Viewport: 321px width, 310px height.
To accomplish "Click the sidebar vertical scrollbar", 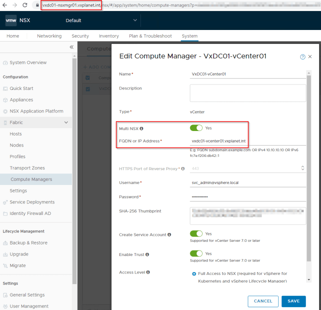I will point(74,171).
